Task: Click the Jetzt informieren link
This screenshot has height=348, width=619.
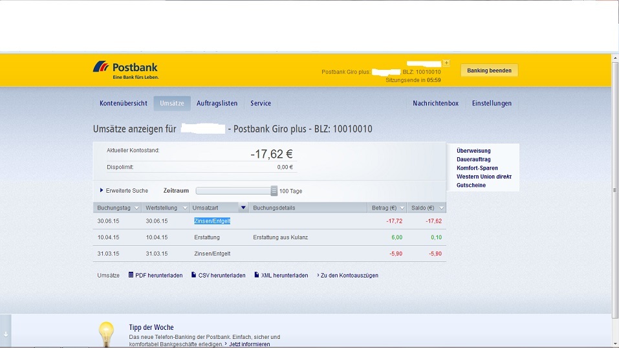Action: click(250, 344)
